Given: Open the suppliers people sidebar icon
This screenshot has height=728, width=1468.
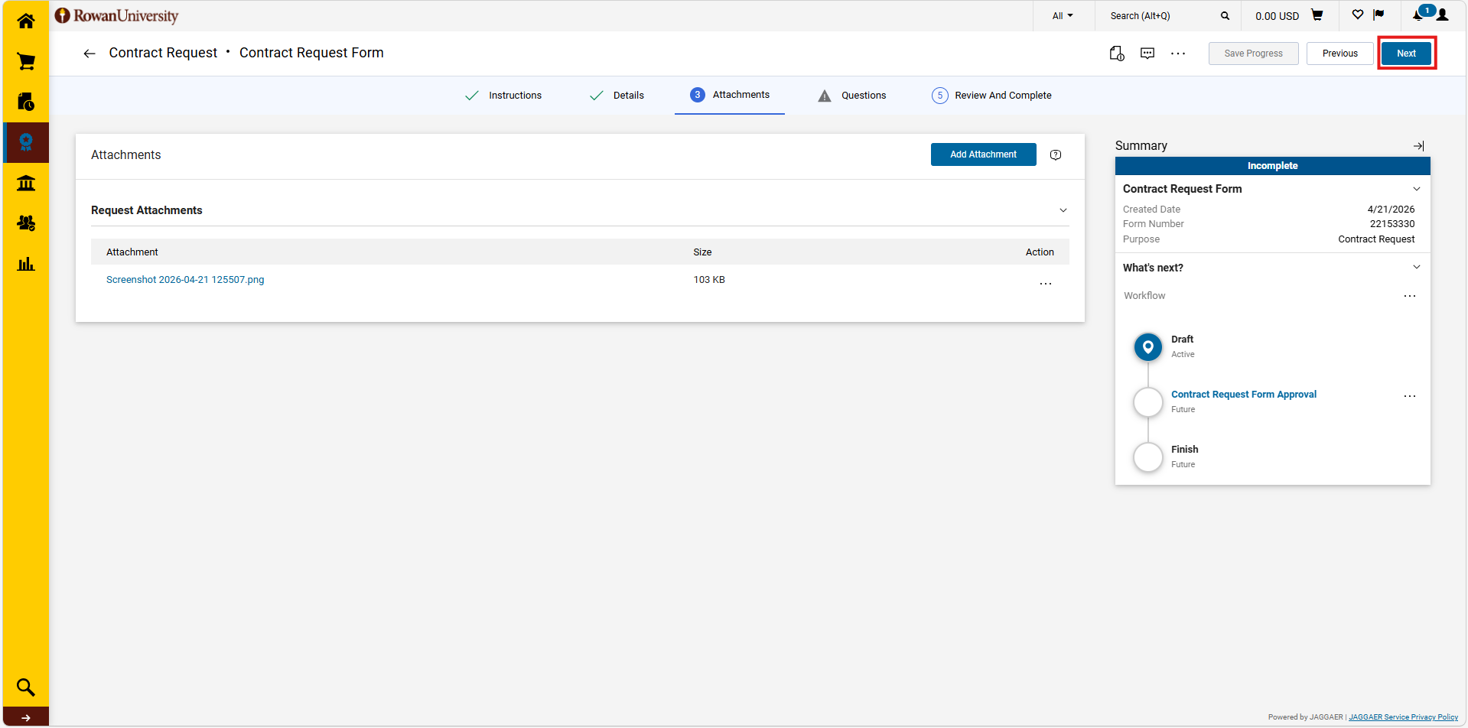Looking at the screenshot, I should point(26,223).
